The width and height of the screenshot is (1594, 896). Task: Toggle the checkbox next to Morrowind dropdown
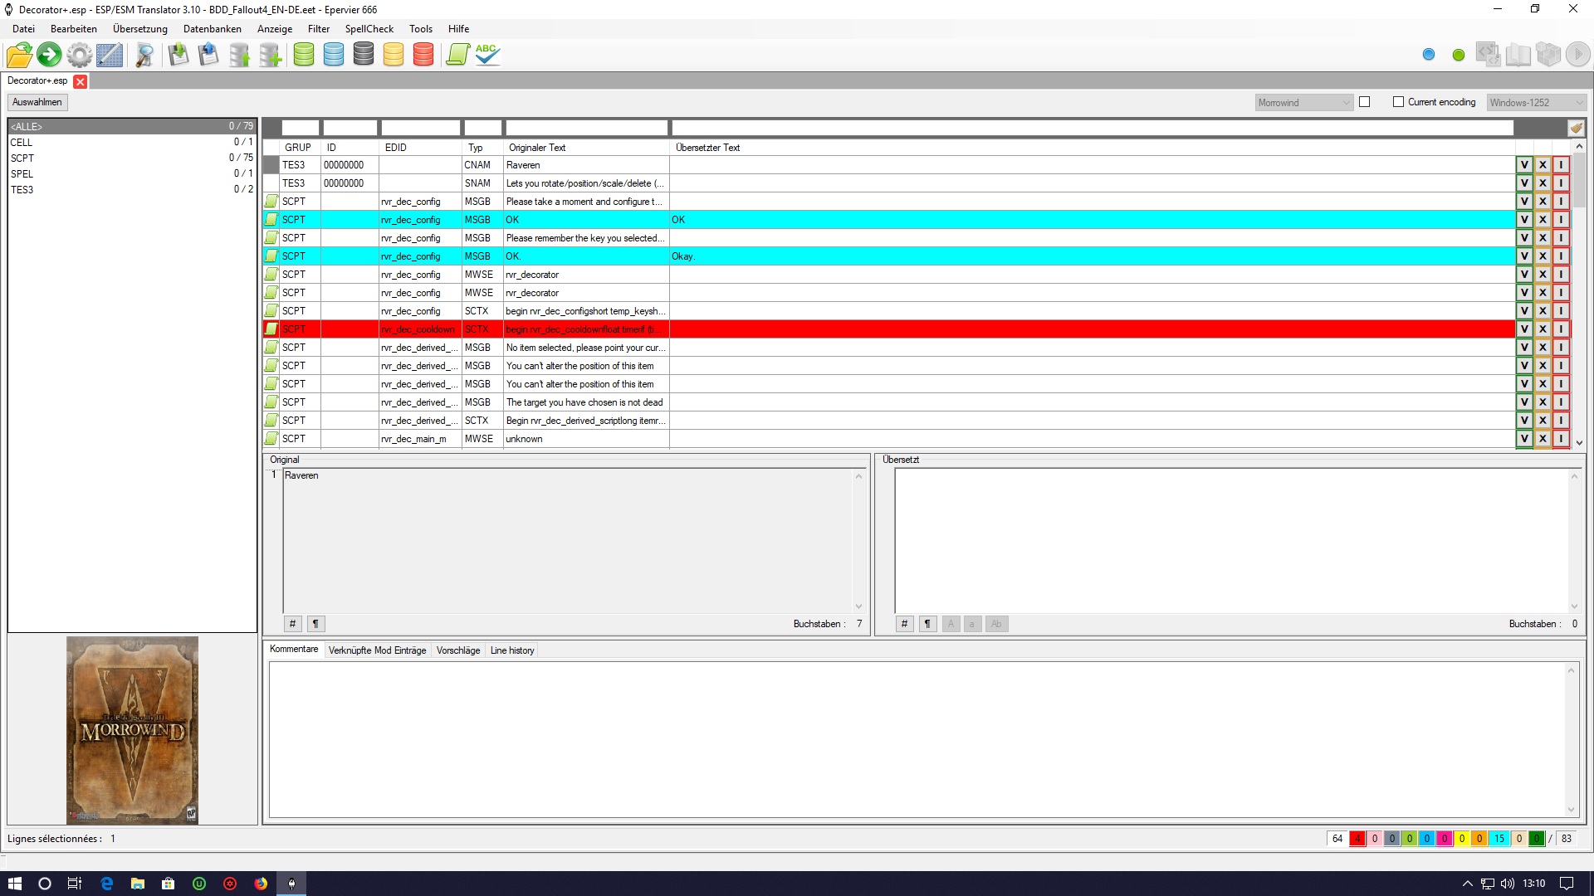pyautogui.click(x=1364, y=102)
